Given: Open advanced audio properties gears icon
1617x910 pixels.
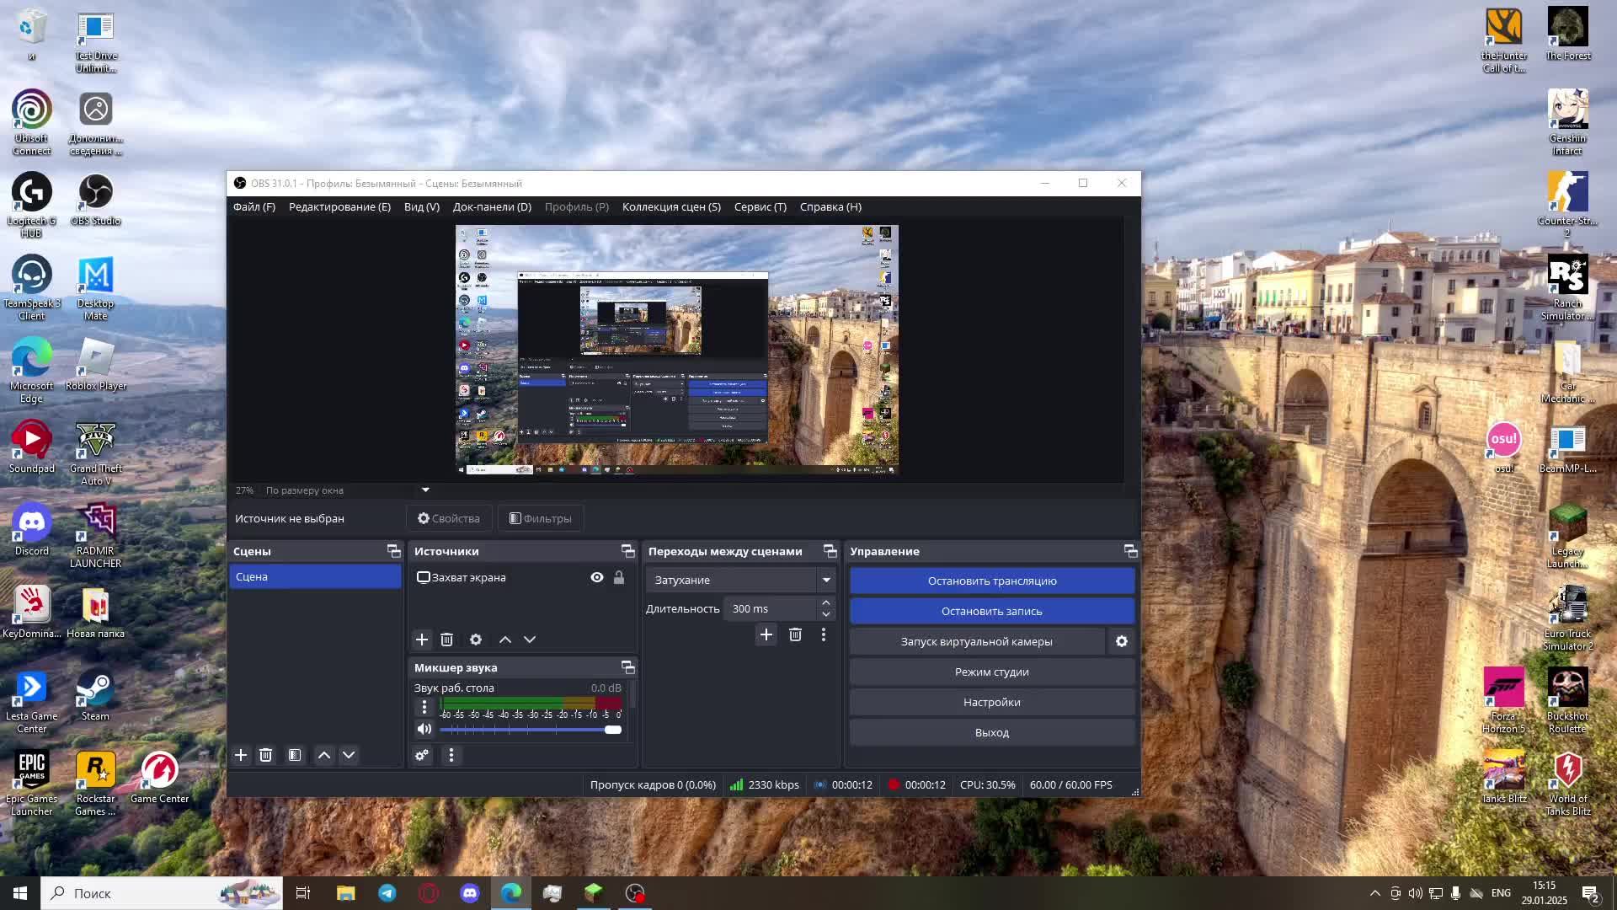Looking at the screenshot, I should (x=422, y=755).
